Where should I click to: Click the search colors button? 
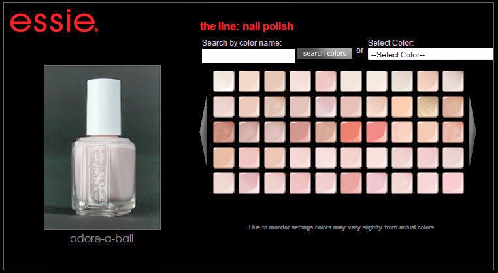click(324, 54)
